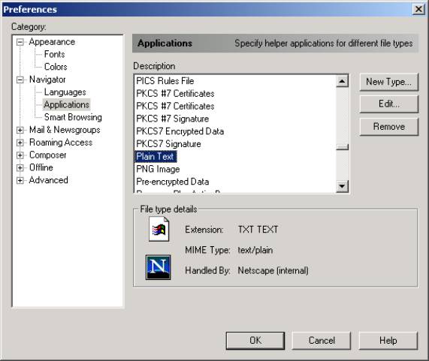Open Smart Browsing preferences
This screenshot has height=361, width=429.
click(73, 117)
